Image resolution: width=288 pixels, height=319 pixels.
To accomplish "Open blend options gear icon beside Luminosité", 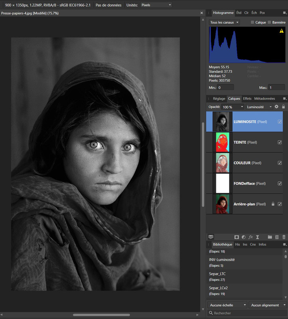I will [x=276, y=106].
